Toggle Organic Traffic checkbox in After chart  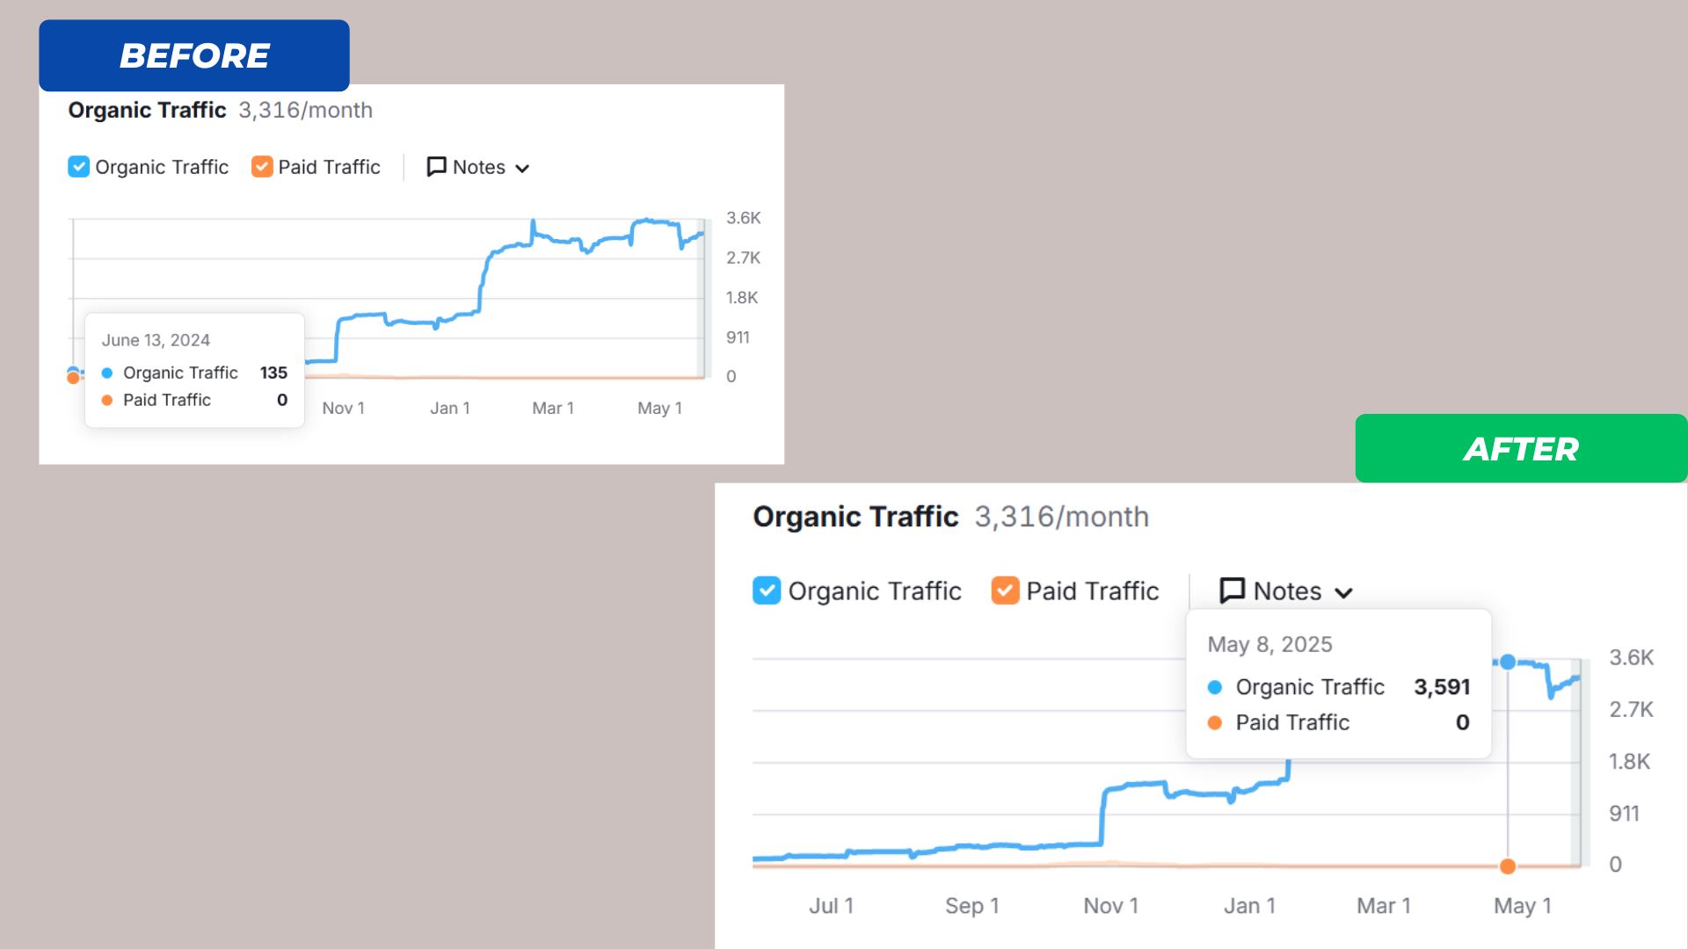tap(767, 590)
